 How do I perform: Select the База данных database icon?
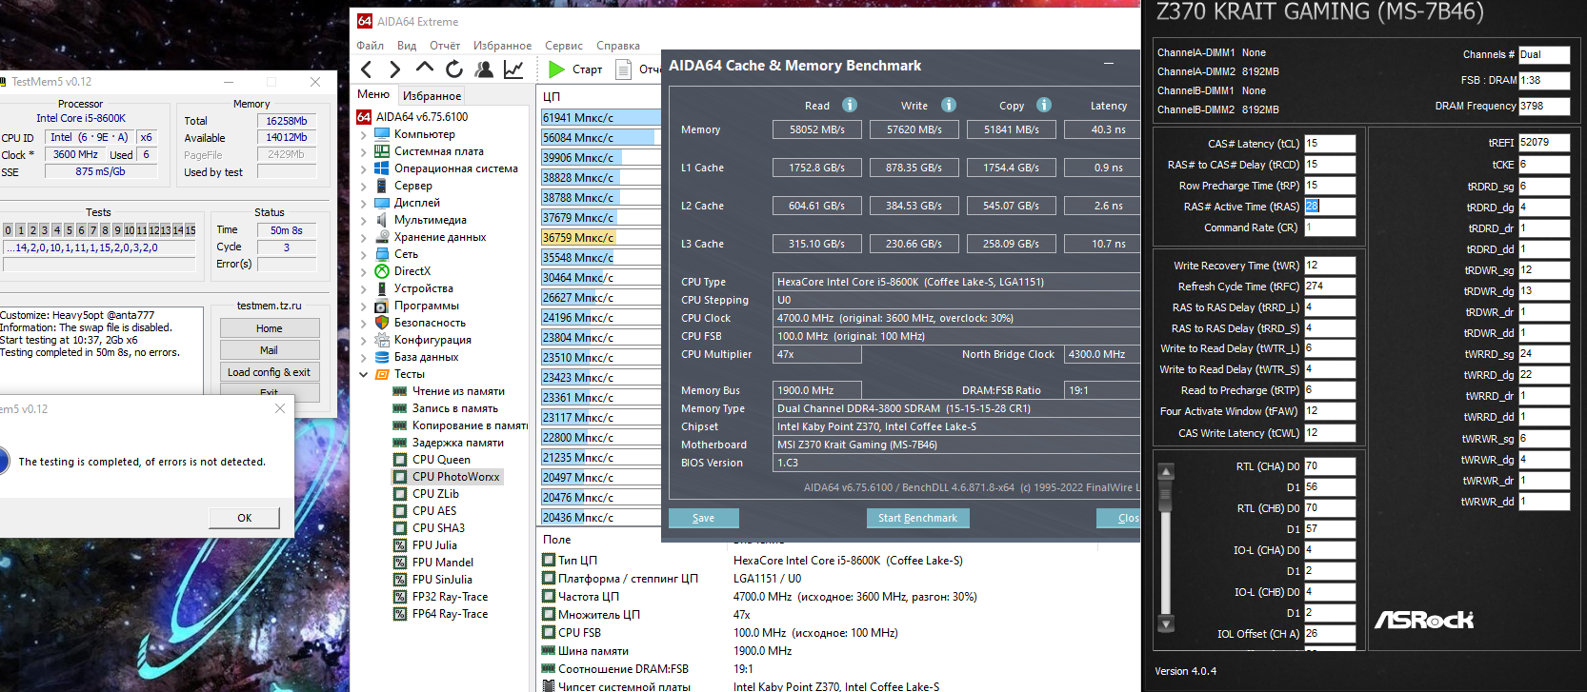tap(382, 357)
